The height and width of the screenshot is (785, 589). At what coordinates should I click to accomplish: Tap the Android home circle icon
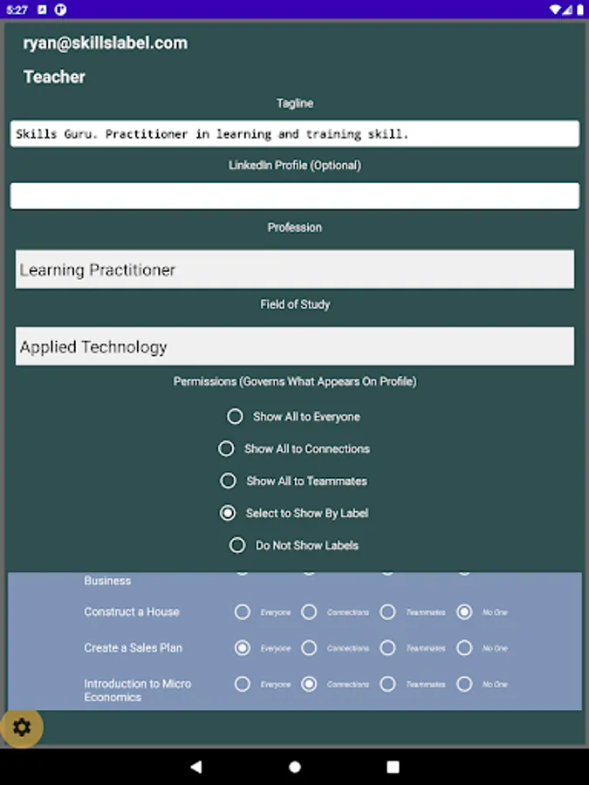click(x=295, y=767)
